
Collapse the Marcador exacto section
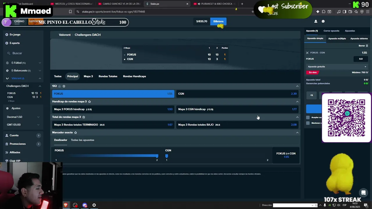click(297, 133)
